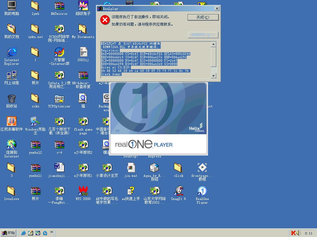
Task: Launch Windows变脸王 shortcut
Action: click(35, 121)
